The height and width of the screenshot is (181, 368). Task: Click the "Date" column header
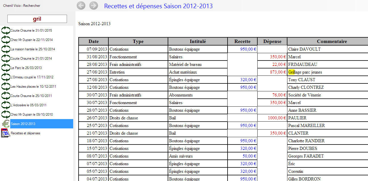(93, 41)
